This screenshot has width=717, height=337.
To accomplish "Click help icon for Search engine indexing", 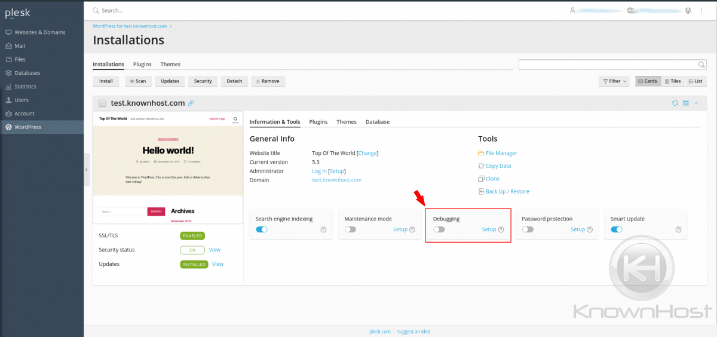I will (323, 229).
